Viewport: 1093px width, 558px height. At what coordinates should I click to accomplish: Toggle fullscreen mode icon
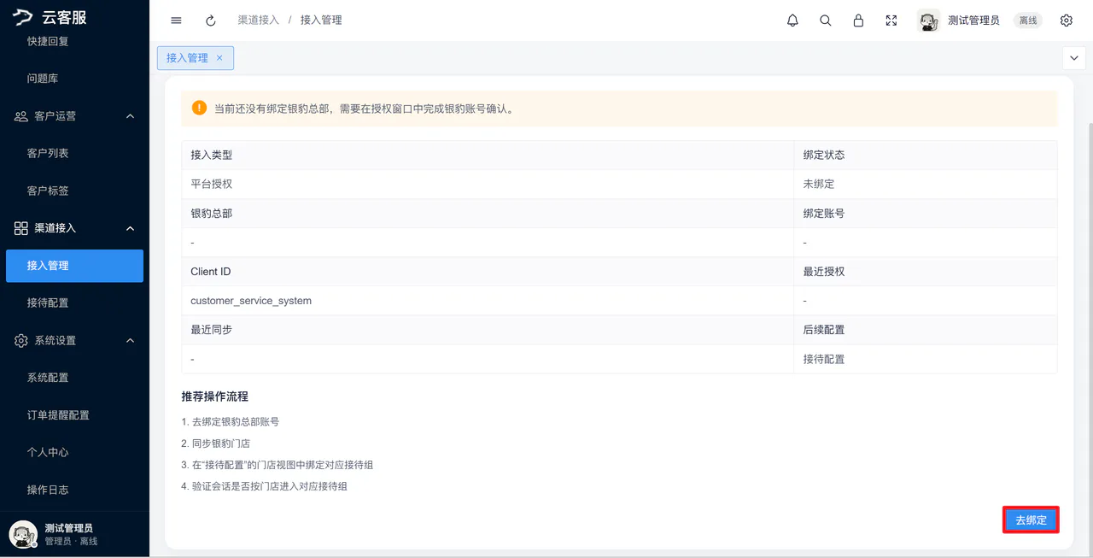tap(891, 21)
